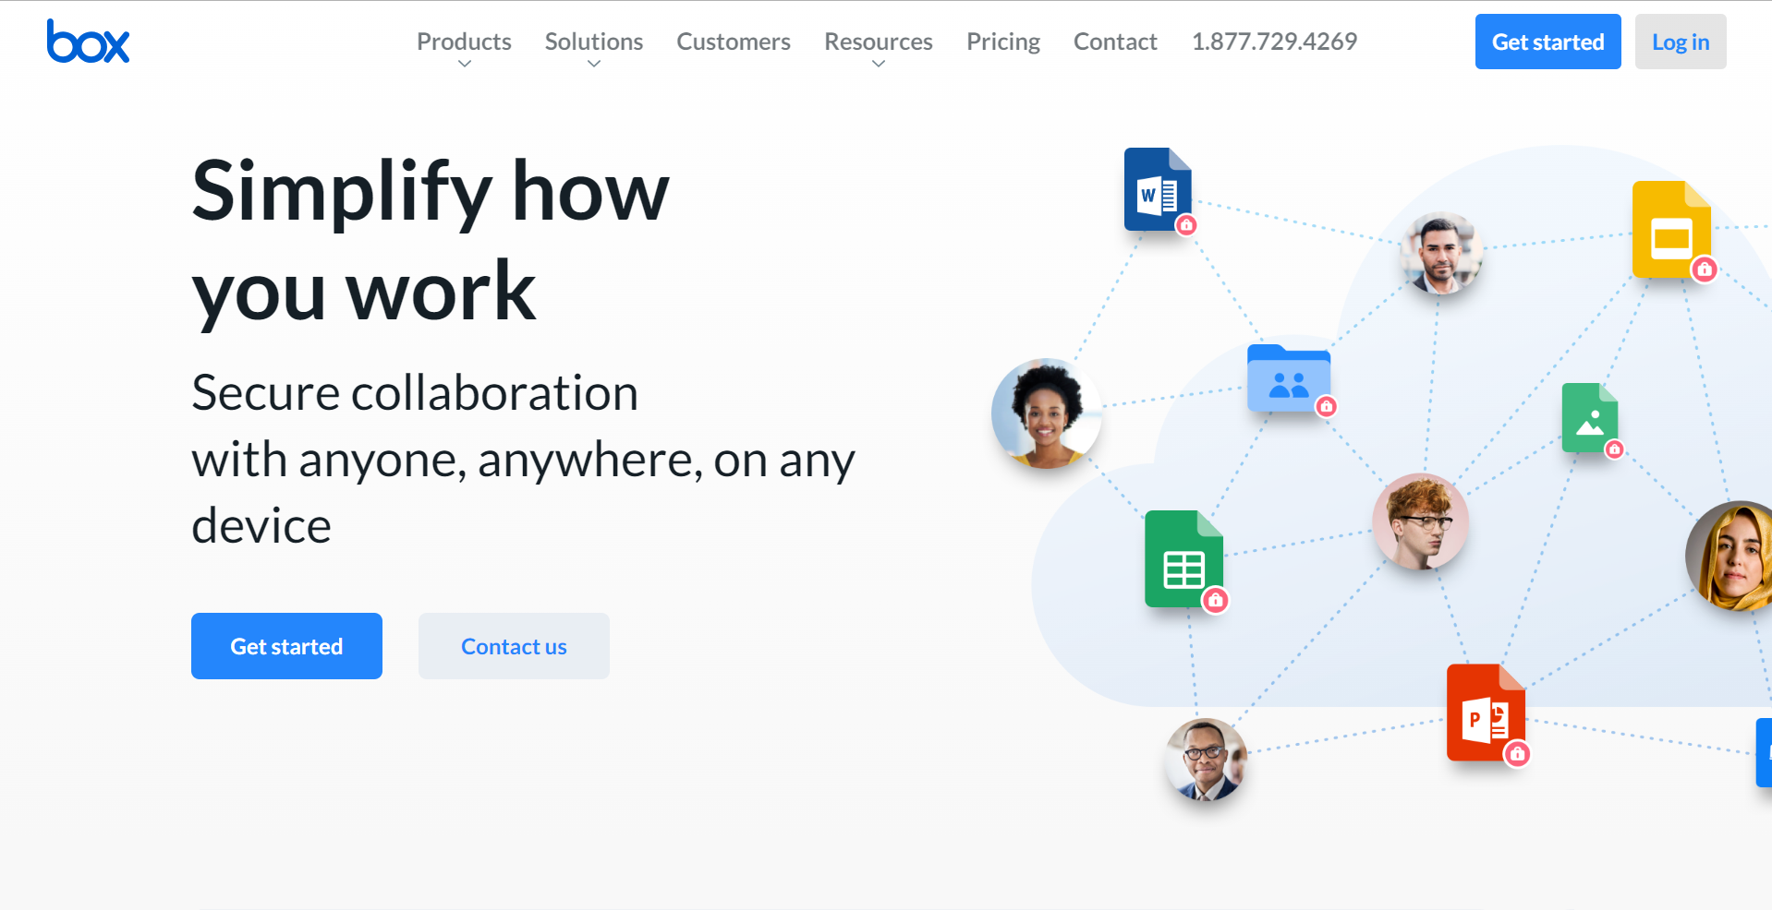The image size is (1772, 910).
Task: Click the red PowerPoint file icon
Action: tap(1486, 712)
